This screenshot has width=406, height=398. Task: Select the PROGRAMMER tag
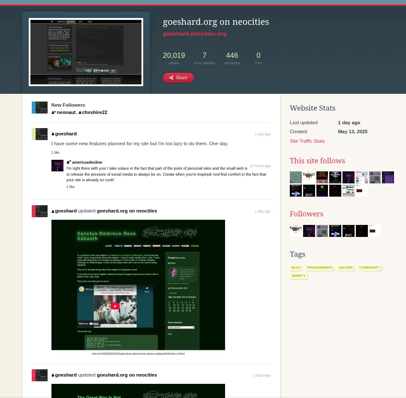(319, 267)
